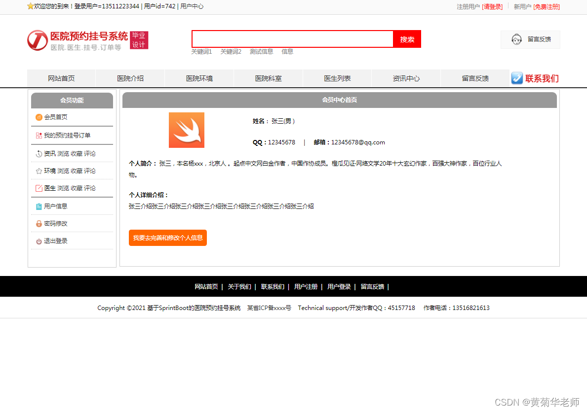Select the 关键词2 search suggestion
The width and height of the screenshot is (587, 412).
click(231, 52)
